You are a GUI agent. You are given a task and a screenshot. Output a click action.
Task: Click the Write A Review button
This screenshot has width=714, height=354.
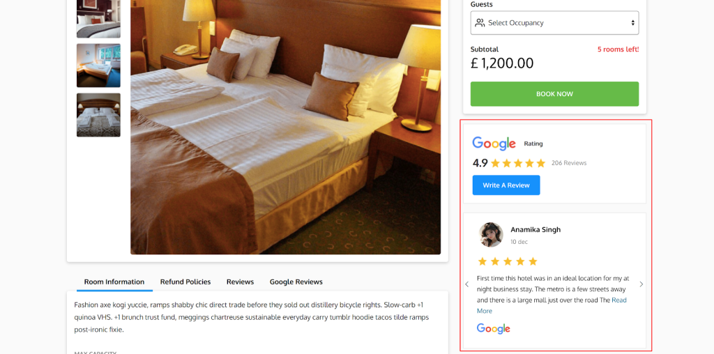tap(506, 185)
